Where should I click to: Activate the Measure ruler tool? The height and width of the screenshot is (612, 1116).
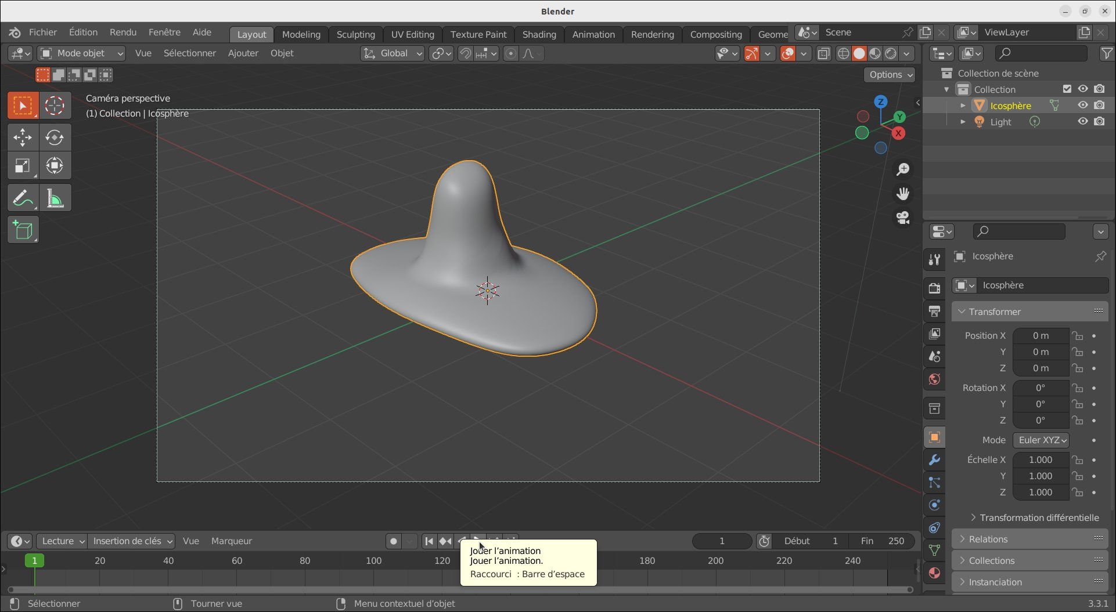pyautogui.click(x=55, y=198)
